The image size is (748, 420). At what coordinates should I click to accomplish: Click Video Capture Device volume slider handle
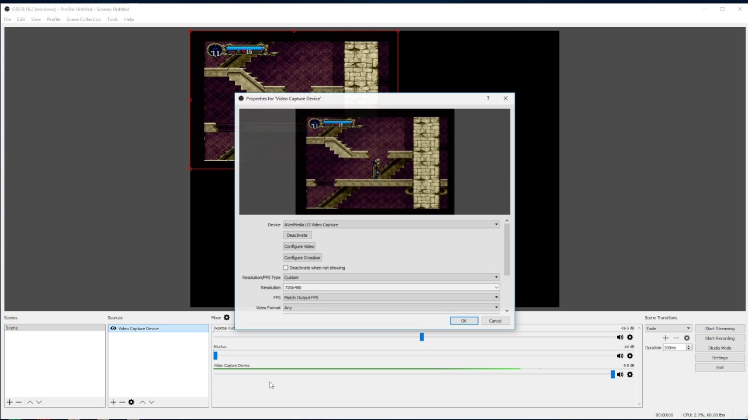click(612, 374)
